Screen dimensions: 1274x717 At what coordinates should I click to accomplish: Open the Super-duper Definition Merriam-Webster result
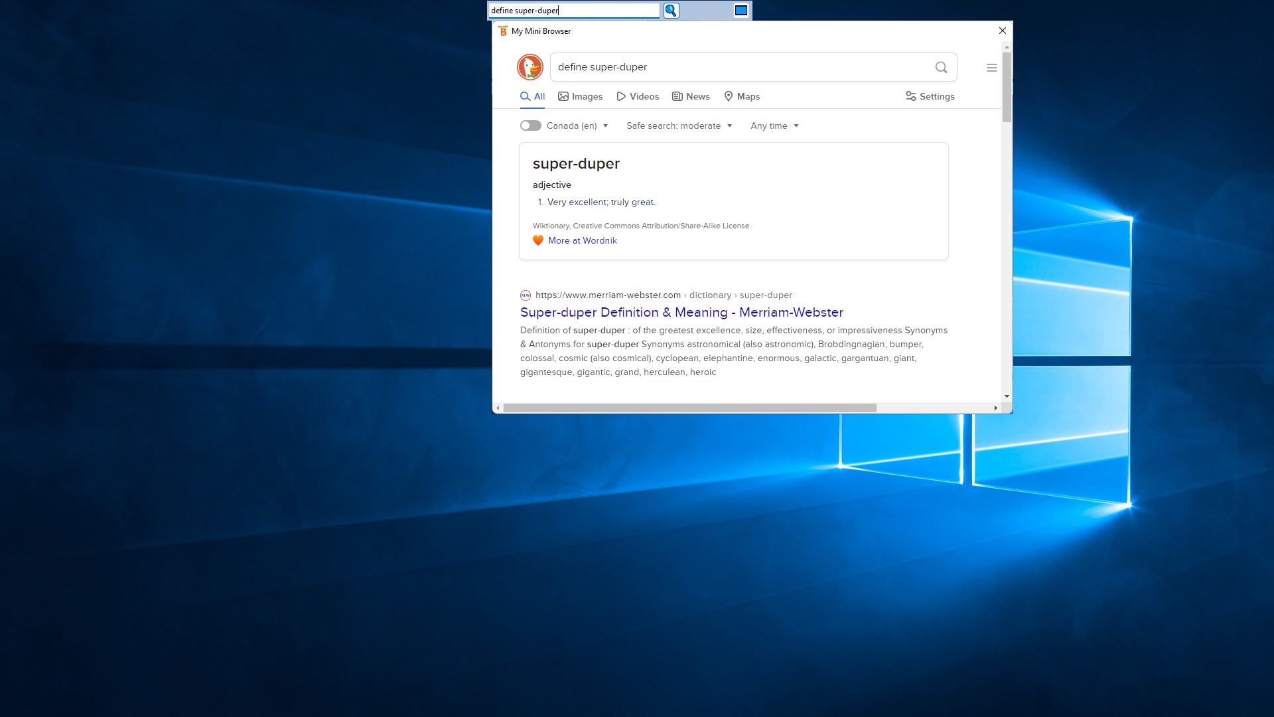[681, 312]
